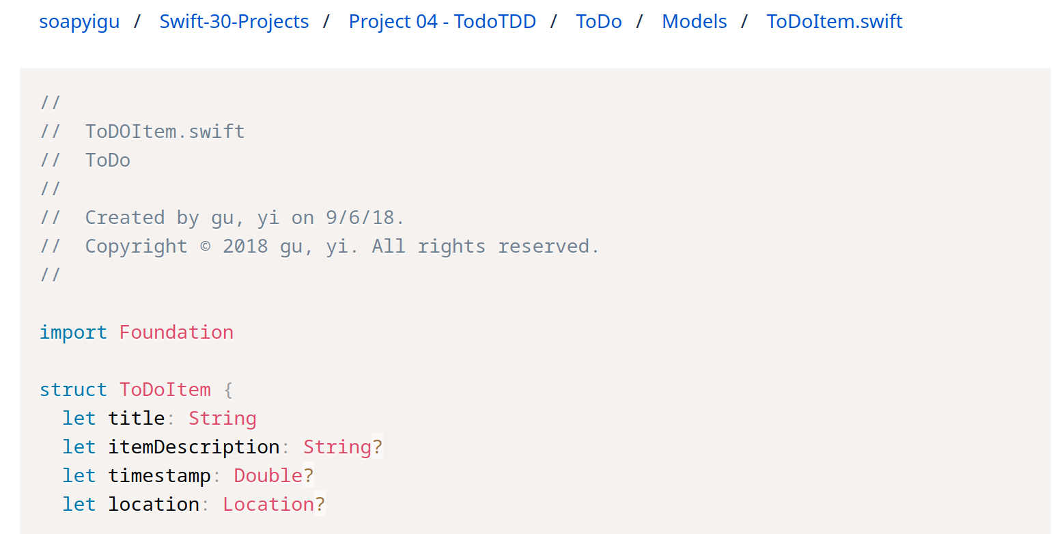This screenshot has height=534, width=1064.
Task: Click the Foundation module name
Action: click(176, 333)
